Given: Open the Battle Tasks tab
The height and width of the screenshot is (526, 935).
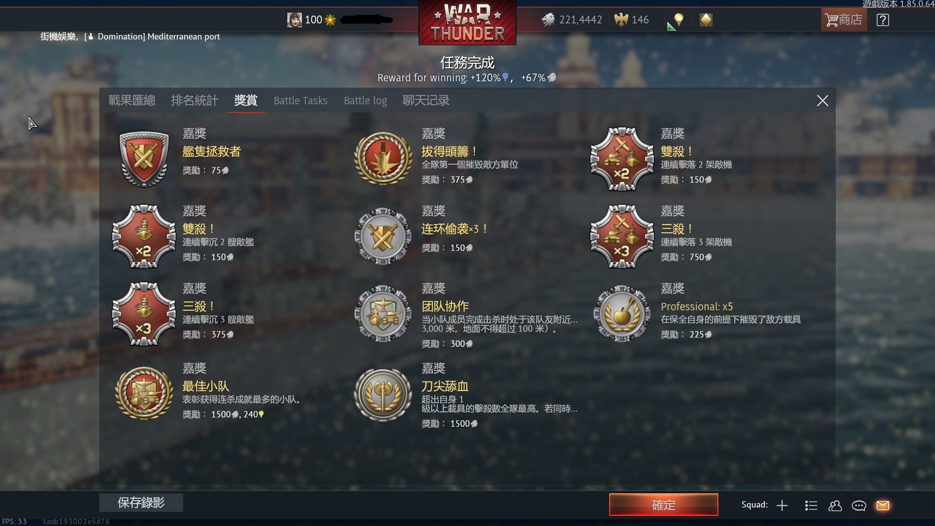Looking at the screenshot, I should click(x=300, y=100).
